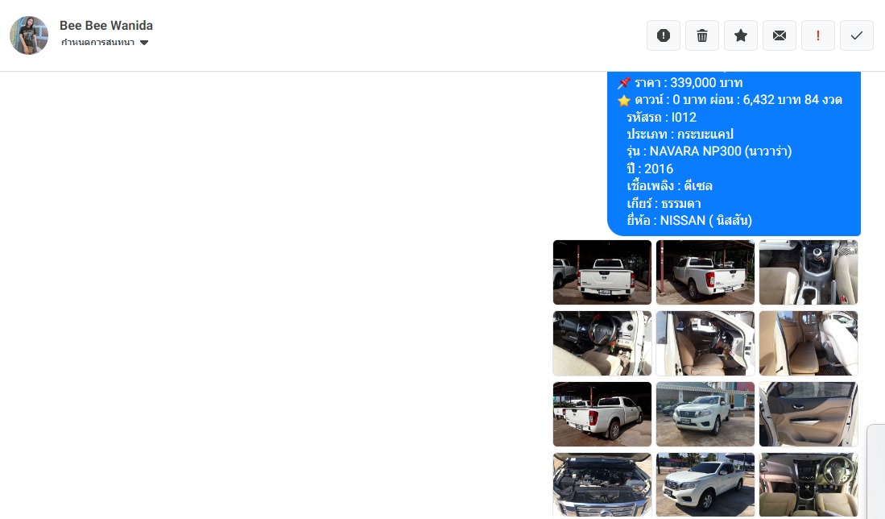885x519 pixels.
Task: Mark conversation as spam with exclamation circle icon
Action: (x=664, y=35)
